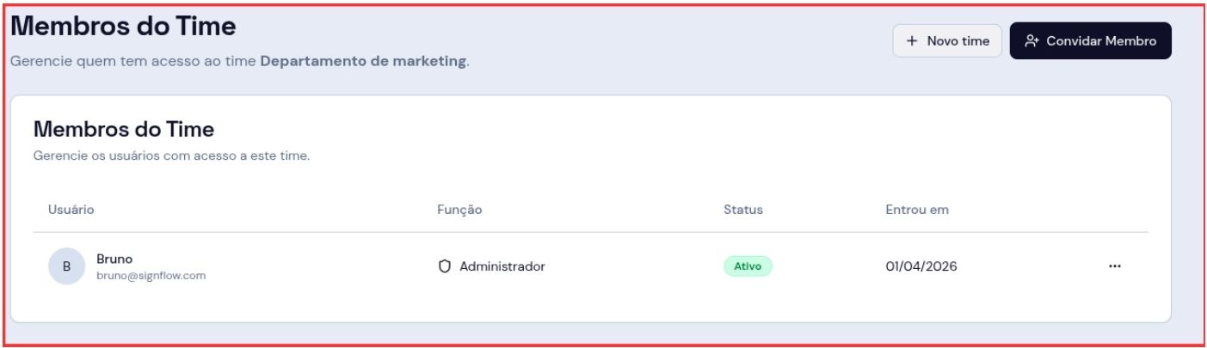Open the three-dots menu for Bruno
Screen dimensions: 1207x348
[x=1115, y=266]
